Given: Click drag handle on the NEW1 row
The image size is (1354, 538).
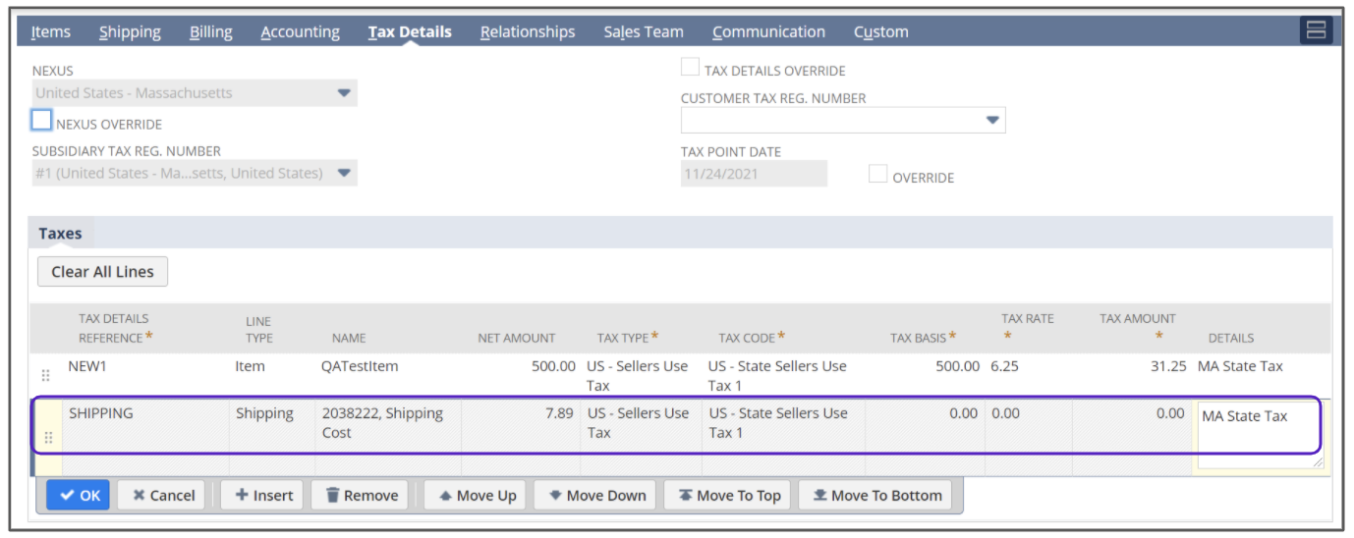Looking at the screenshot, I should click(x=44, y=375).
